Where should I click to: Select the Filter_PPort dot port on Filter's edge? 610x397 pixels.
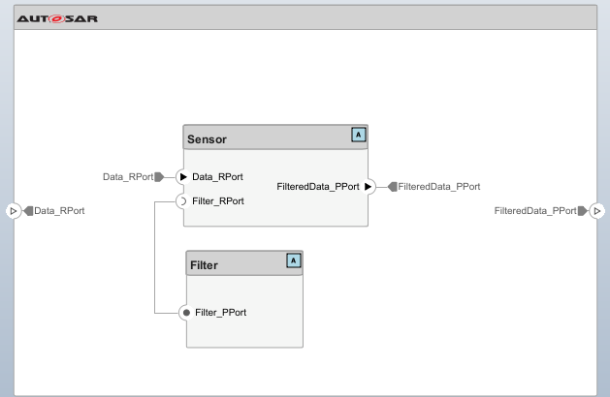(186, 312)
